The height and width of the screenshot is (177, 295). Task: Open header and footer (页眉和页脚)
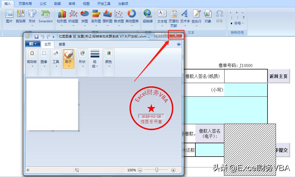pos(173,18)
